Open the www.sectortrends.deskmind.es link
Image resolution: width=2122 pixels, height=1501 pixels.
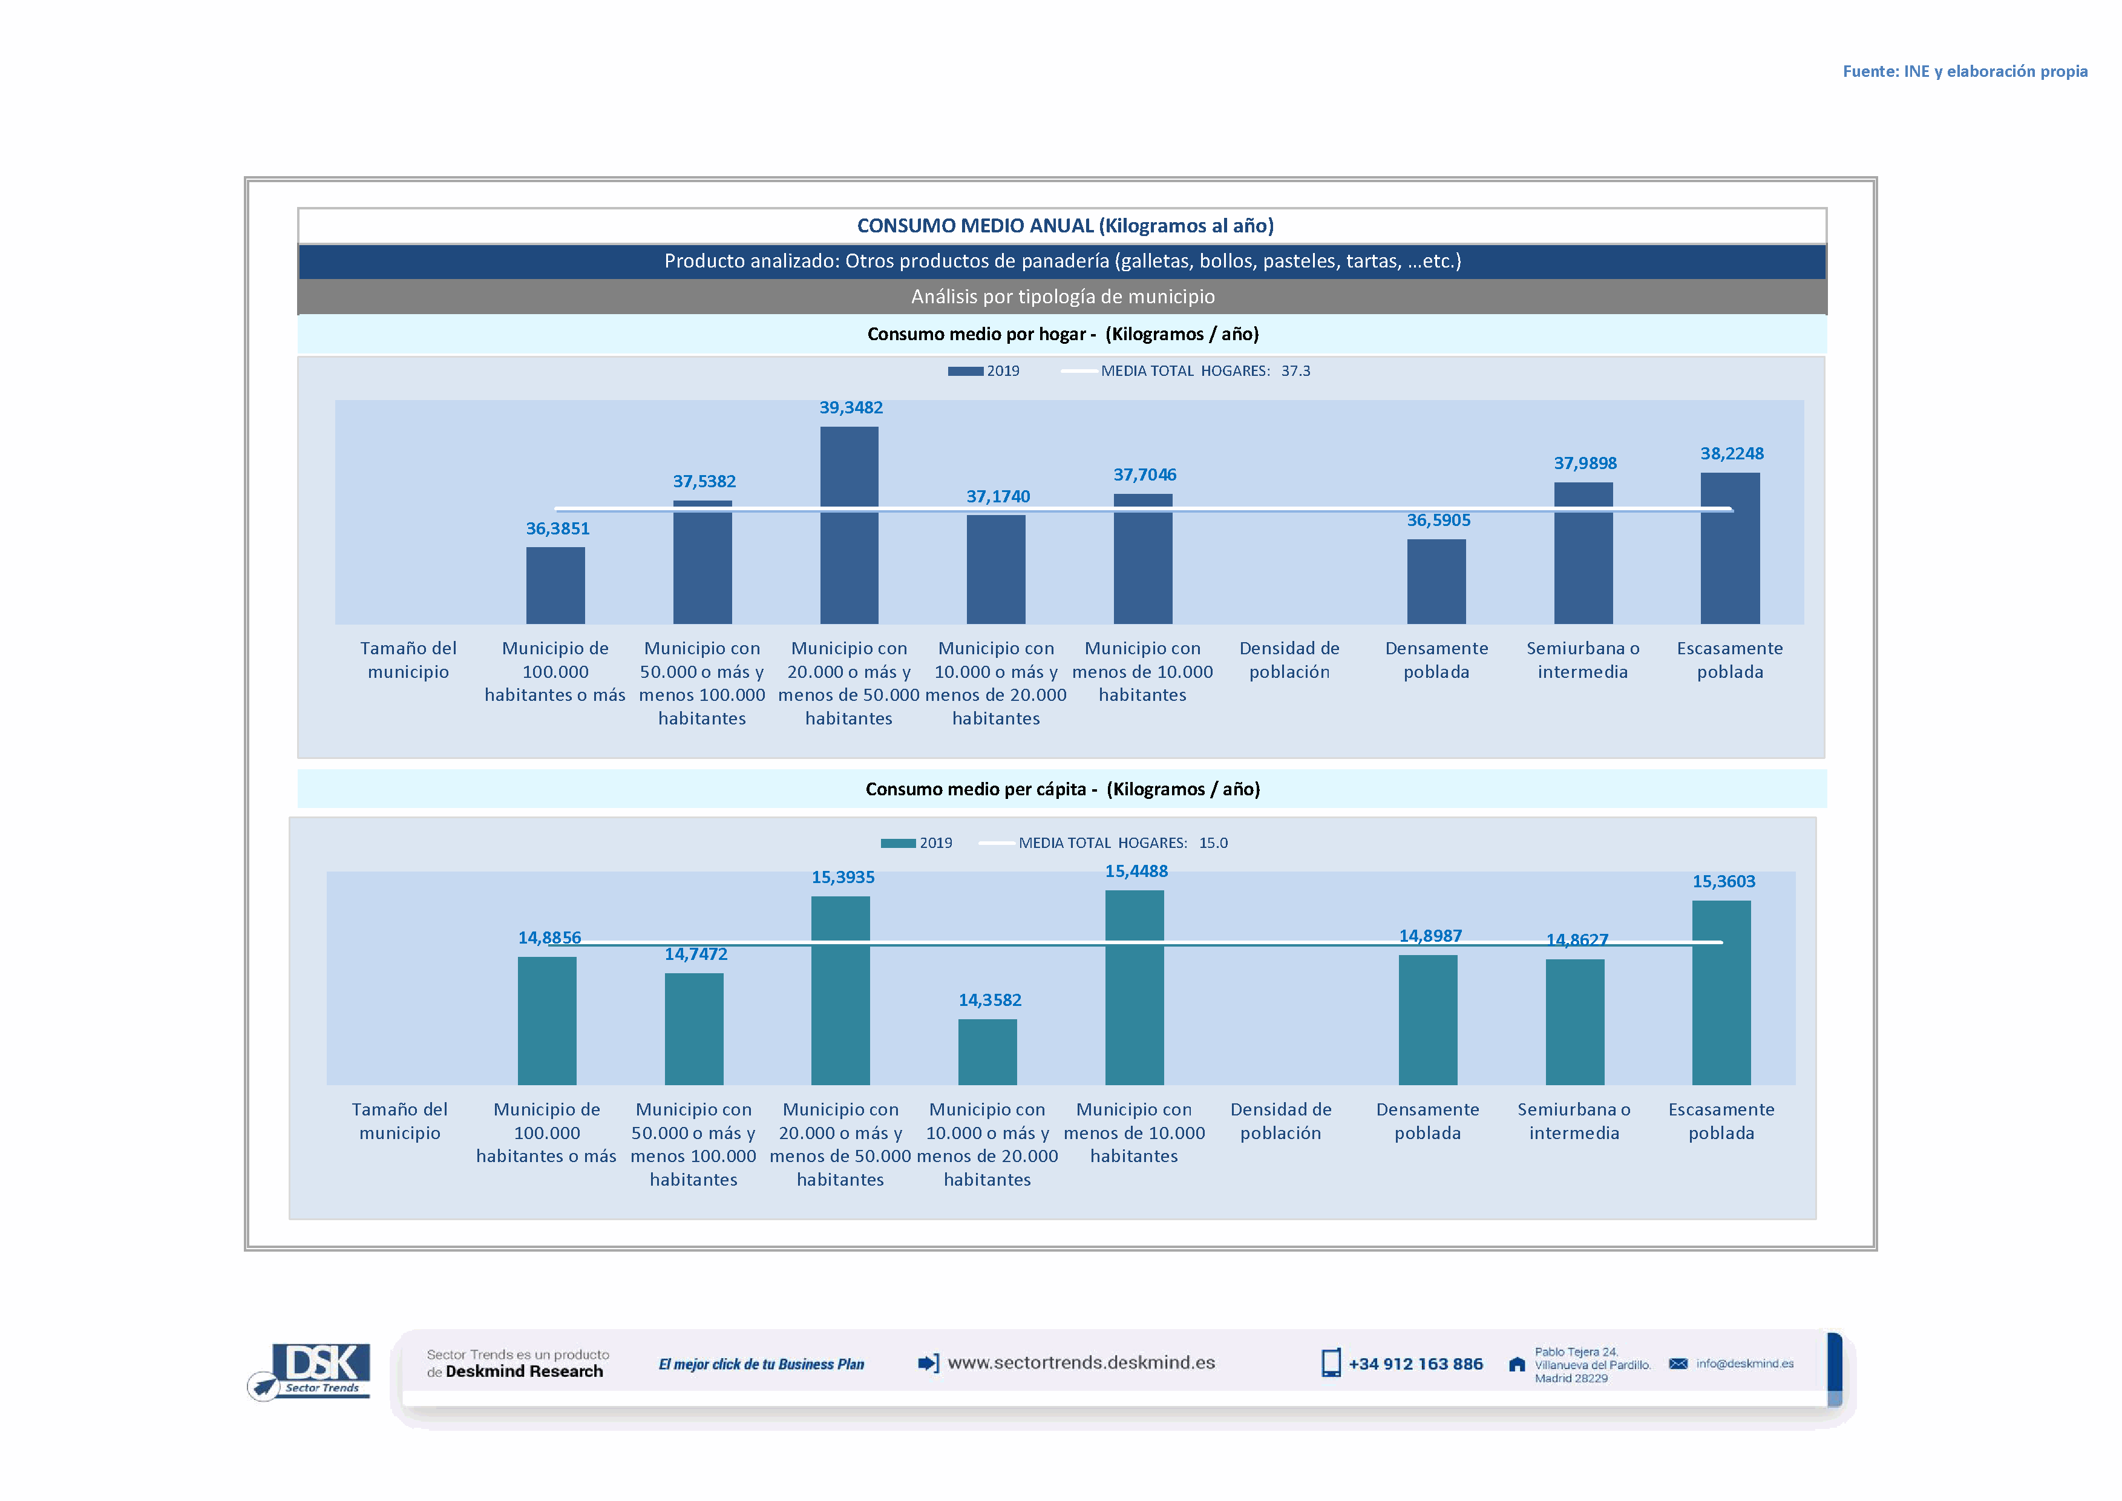pyautogui.click(x=1081, y=1362)
